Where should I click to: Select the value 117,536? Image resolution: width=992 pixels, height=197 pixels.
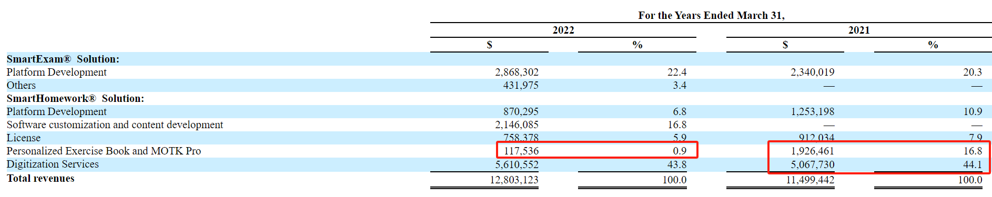coord(521,151)
